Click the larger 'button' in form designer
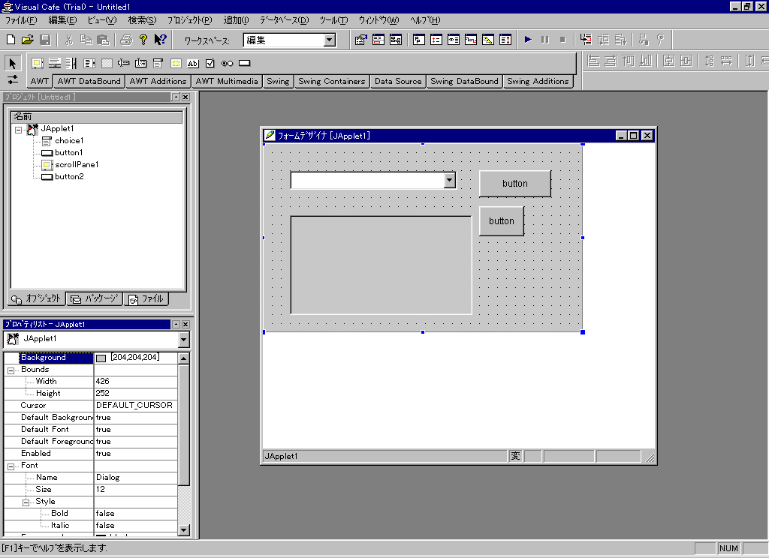Viewport: 769px width, 558px height. pos(514,184)
